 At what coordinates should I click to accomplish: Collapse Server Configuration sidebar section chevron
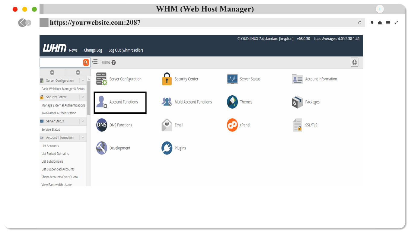coord(83,81)
